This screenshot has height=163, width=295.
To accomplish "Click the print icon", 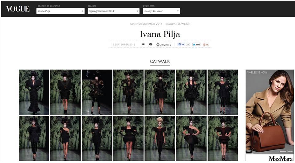I will pyautogui.click(x=151, y=44).
